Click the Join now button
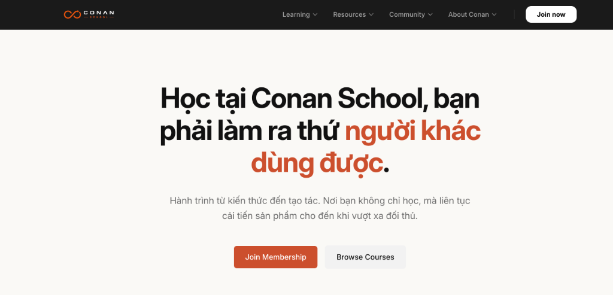The image size is (613, 295). coord(551,14)
